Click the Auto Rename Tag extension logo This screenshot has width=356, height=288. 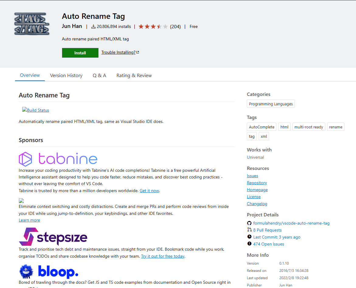tap(32, 24)
